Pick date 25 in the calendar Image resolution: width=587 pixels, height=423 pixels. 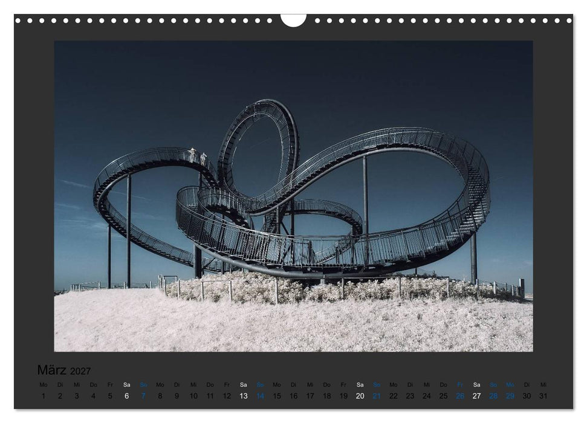click(443, 396)
